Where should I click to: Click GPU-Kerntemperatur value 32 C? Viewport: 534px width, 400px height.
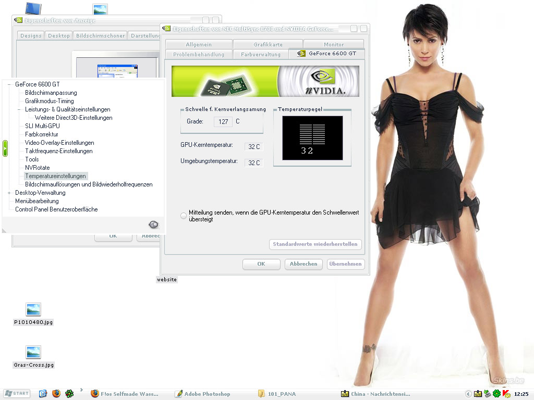tap(254, 146)
